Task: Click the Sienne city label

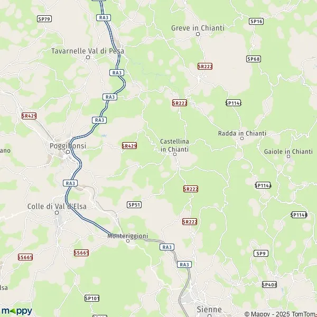Action: 209,310
